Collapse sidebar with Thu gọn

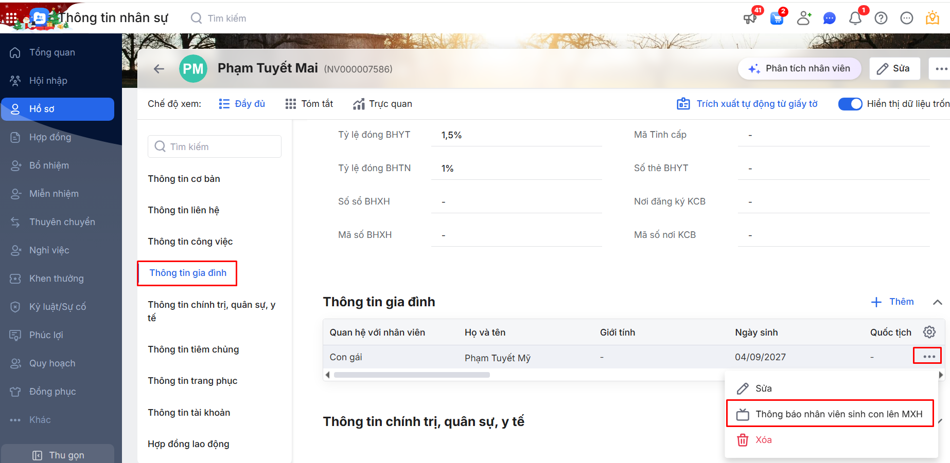[58, 455]
